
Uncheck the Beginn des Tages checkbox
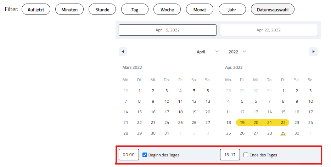pos(145,155)
